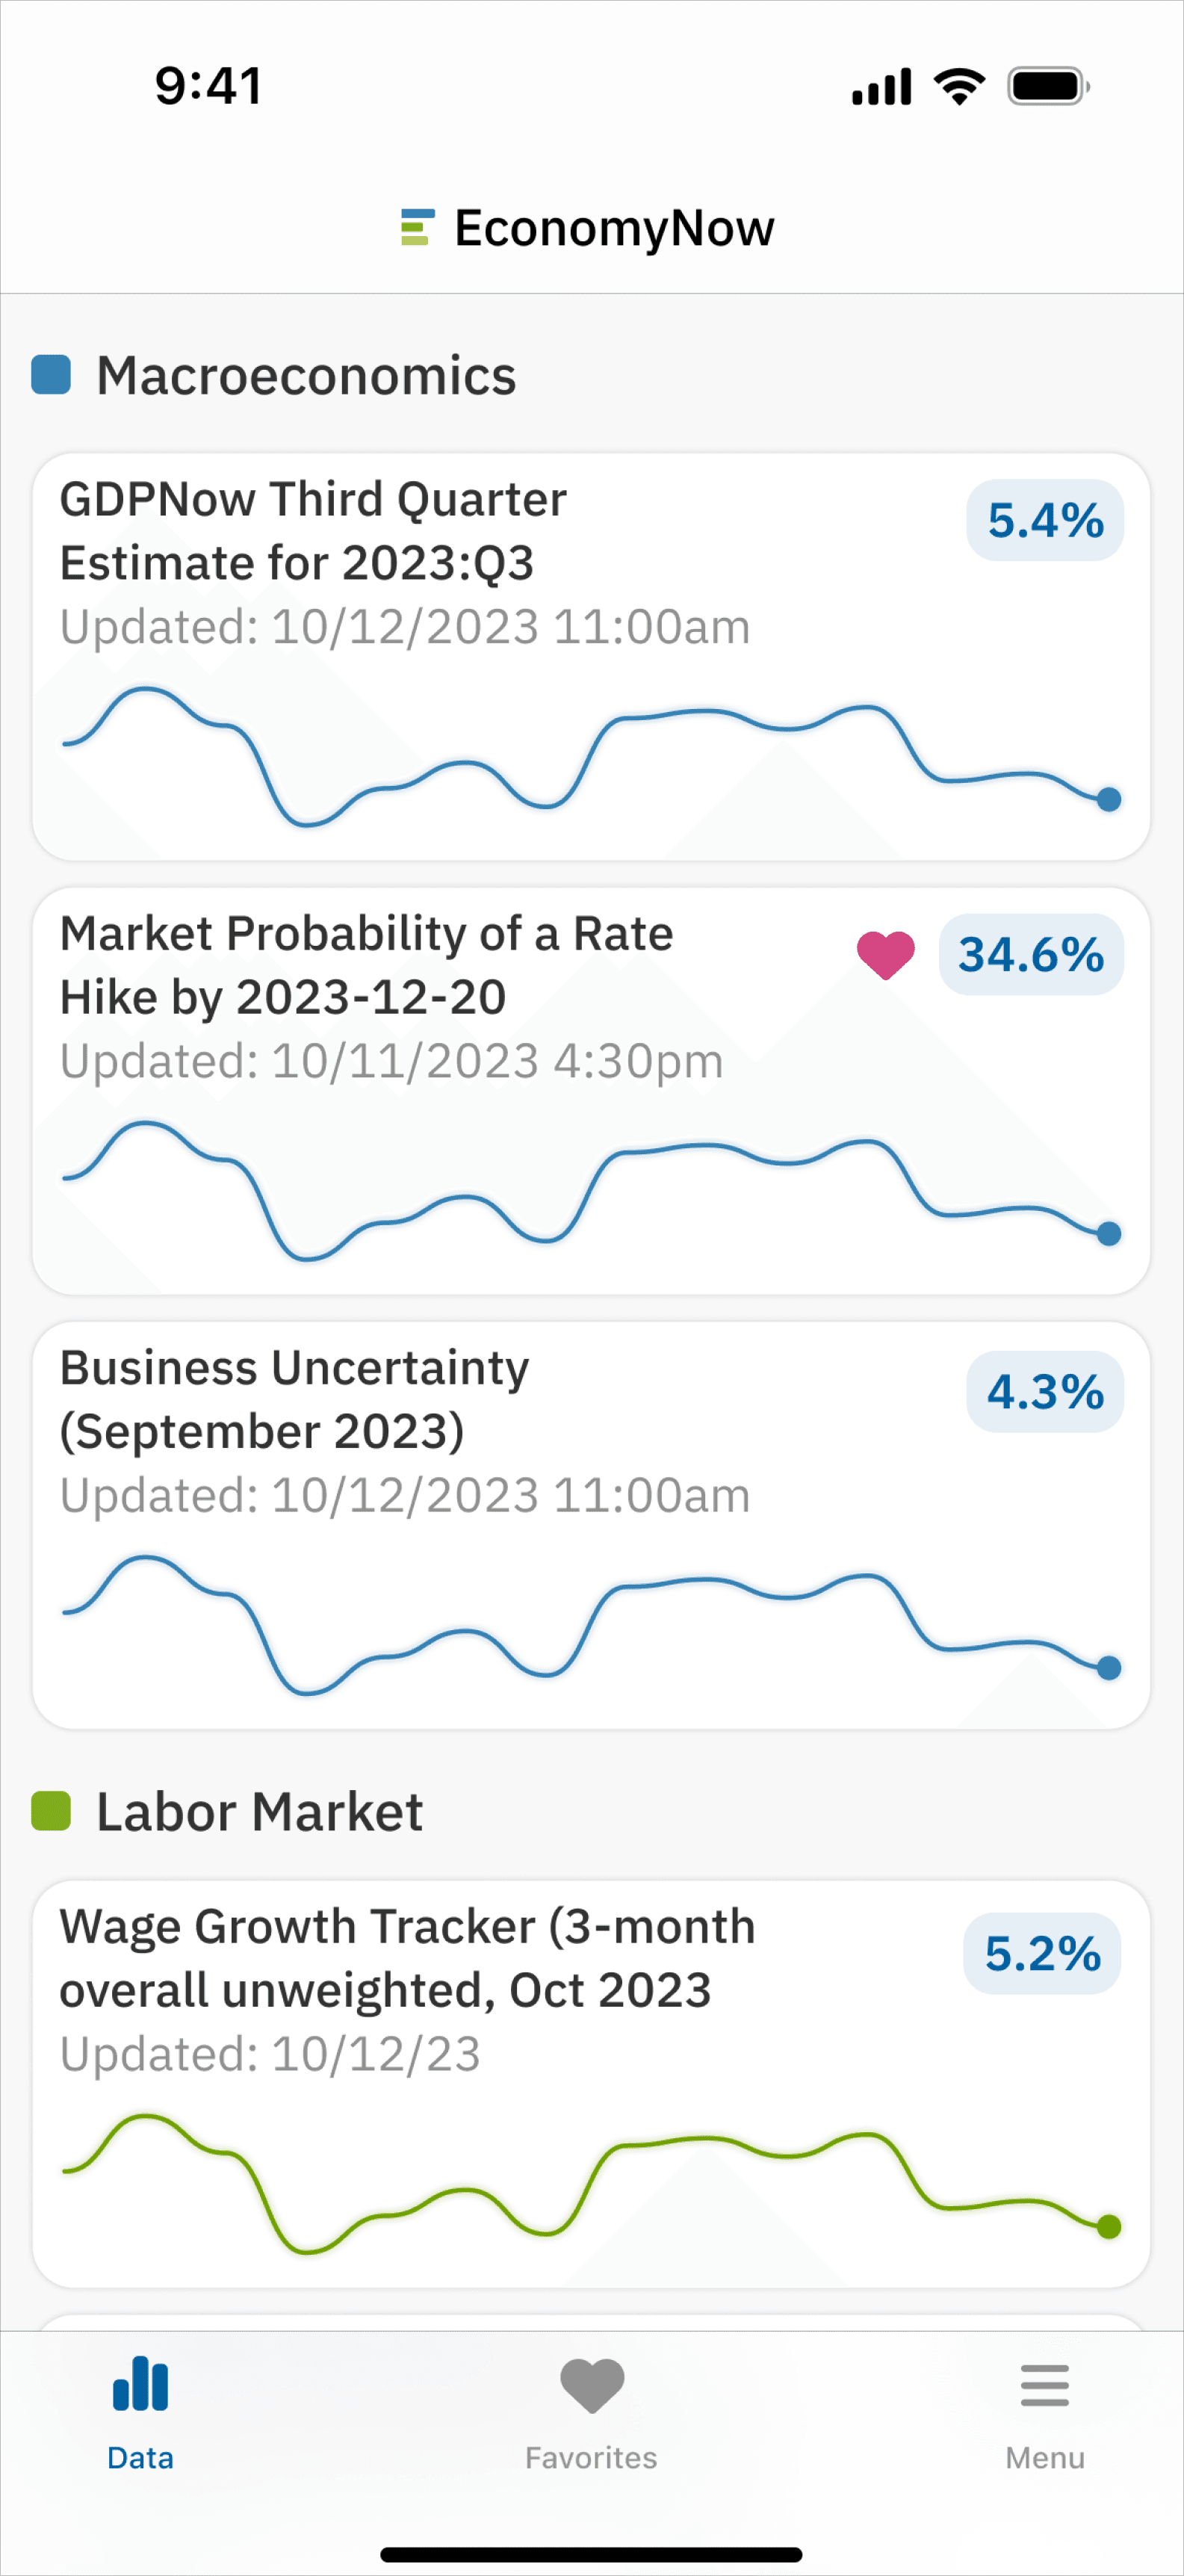Open the Data bar chart tab icon
The height and width of the screenshot is (2576, 1184).
tap(141, 2383)
